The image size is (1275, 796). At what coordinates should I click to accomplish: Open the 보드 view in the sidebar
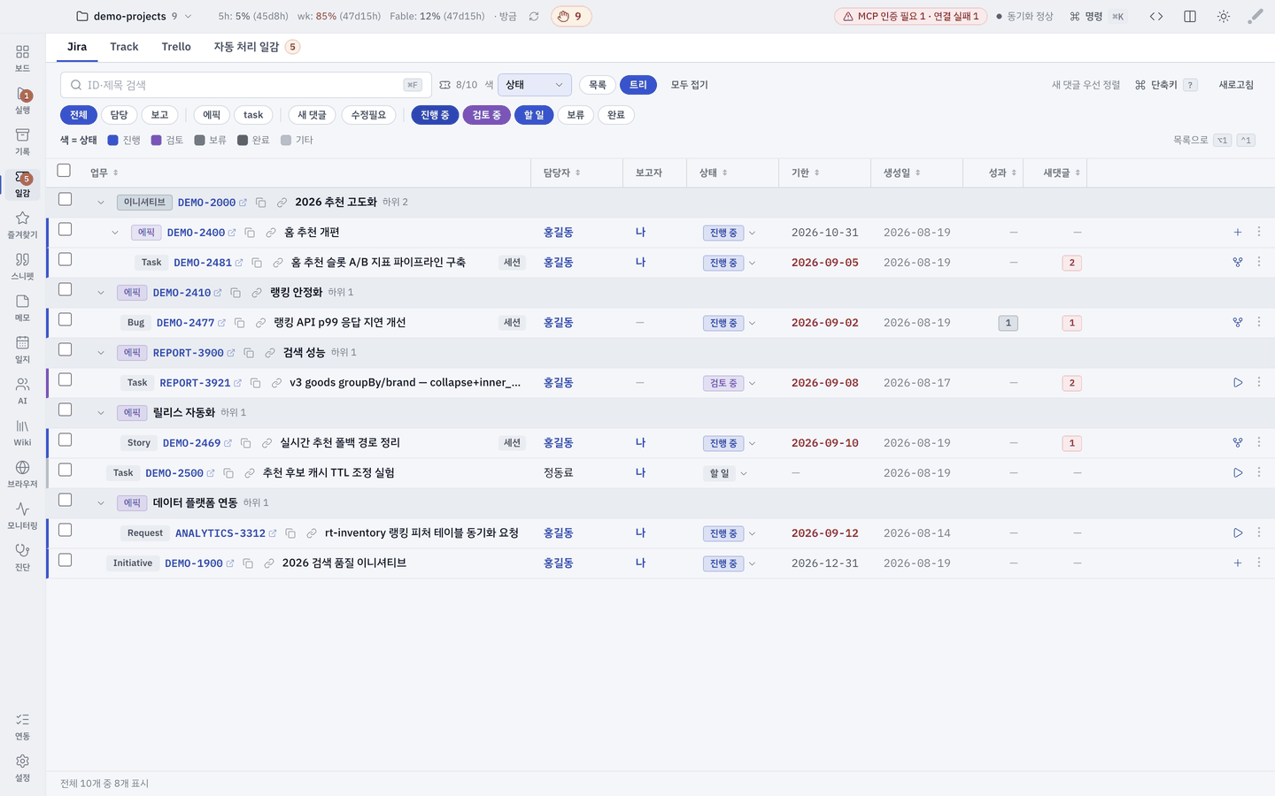click(x=22, y=57)
